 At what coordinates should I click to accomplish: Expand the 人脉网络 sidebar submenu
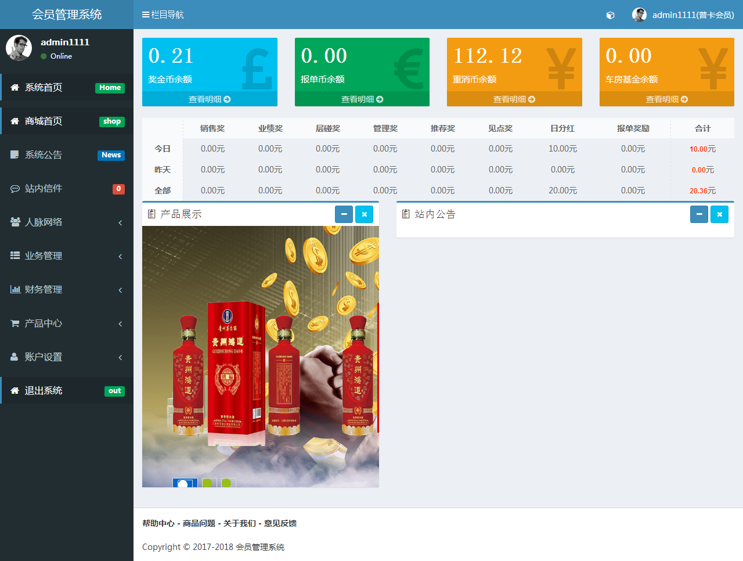click(67, 222)
